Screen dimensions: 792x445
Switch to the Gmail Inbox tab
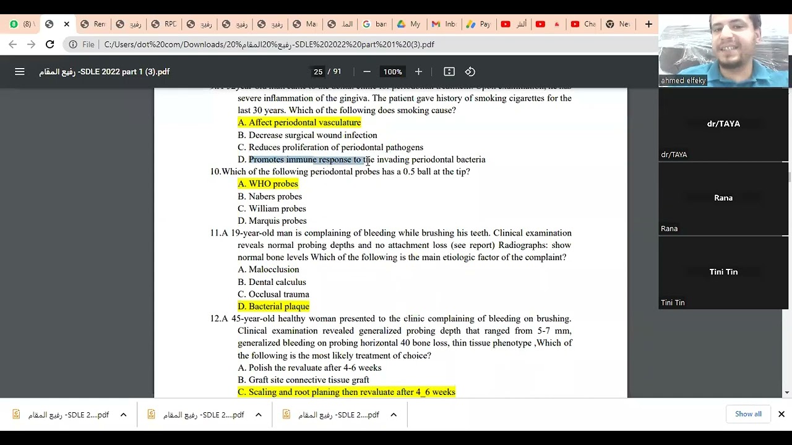pos(445,24)
